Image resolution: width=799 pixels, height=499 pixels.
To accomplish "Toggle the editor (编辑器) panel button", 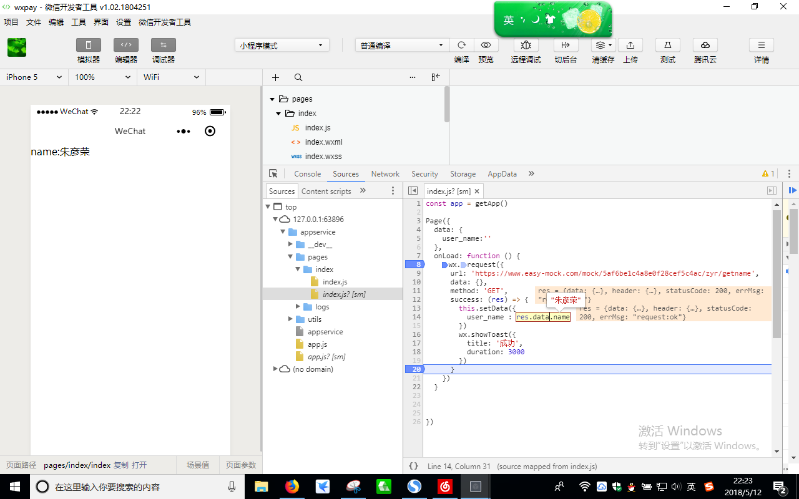I will 126,45.
